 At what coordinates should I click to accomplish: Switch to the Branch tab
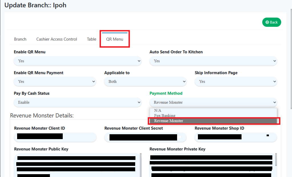pyautogui.click(x=20, y=39)
